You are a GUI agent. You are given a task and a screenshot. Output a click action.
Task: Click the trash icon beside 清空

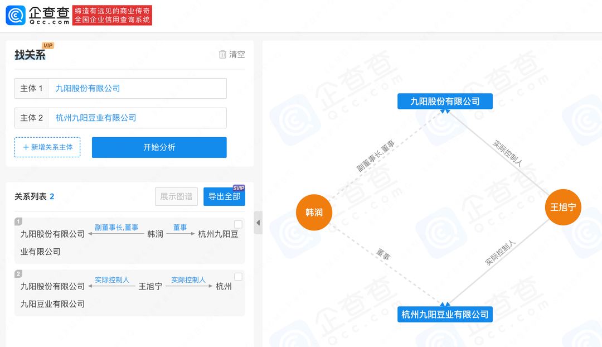click(222, 54)
